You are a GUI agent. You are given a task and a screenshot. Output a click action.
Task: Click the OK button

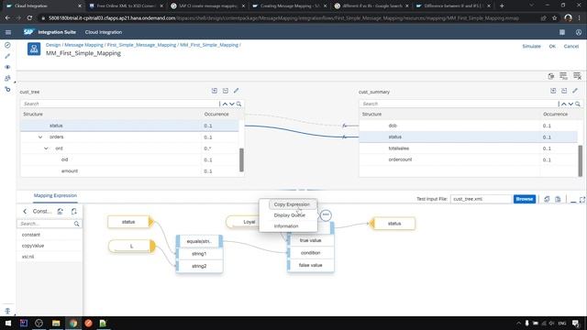click(552, 47)
